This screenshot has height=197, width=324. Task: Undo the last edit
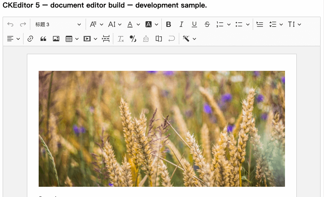click(10, 24)
